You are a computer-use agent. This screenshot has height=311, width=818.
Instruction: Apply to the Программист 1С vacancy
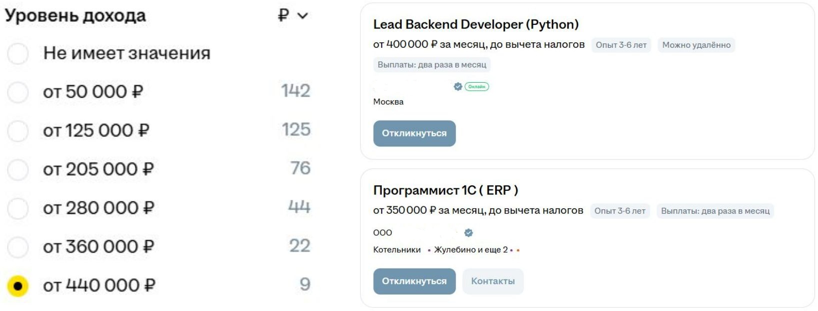click(x=414, y=282)
